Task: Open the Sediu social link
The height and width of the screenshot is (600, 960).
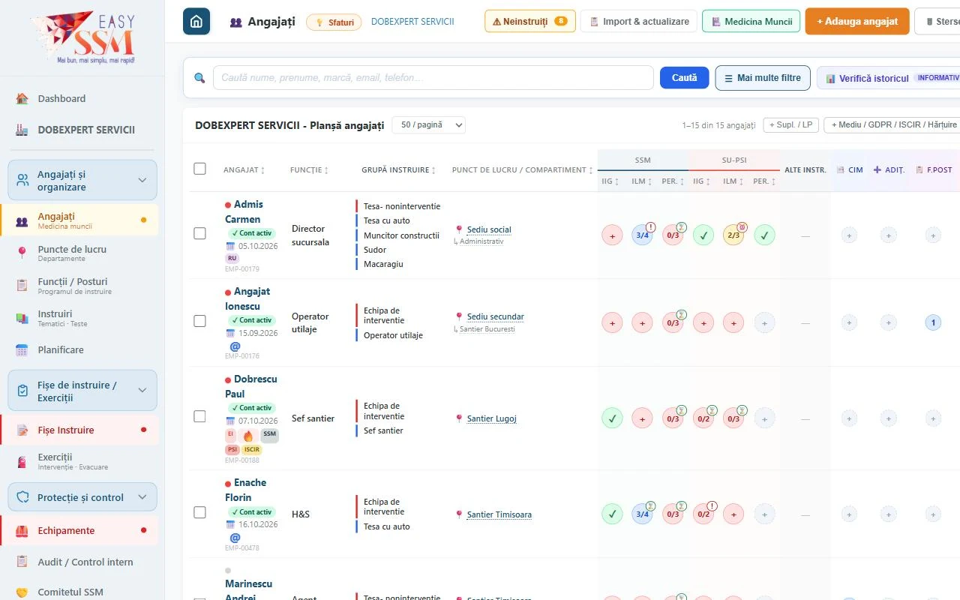Action: click(489, 229)
